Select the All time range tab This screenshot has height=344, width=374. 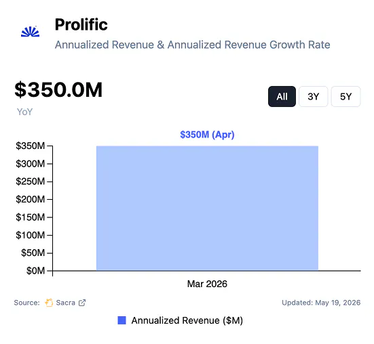282,97
